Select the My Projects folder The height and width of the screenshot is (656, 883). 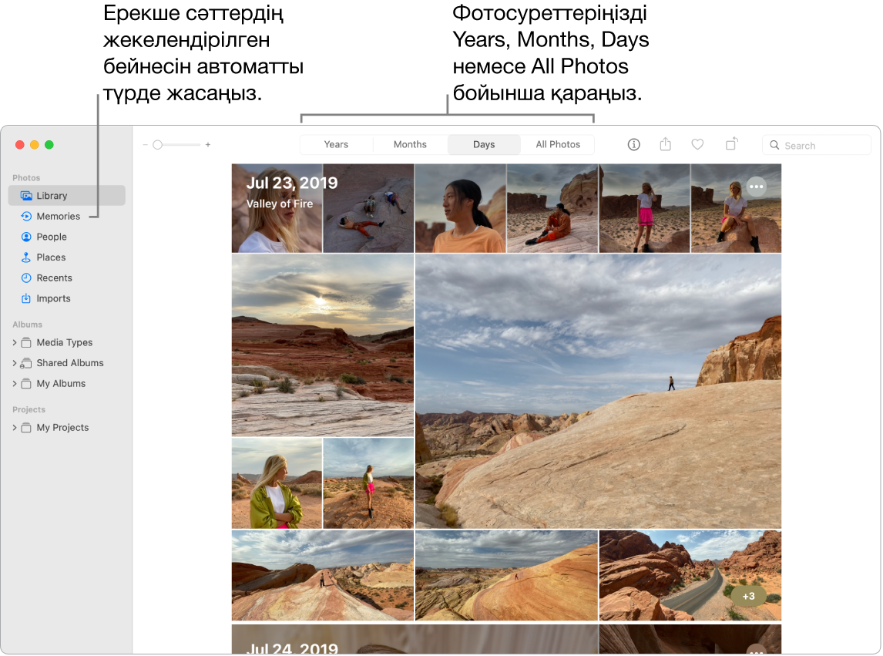[62, 428]
